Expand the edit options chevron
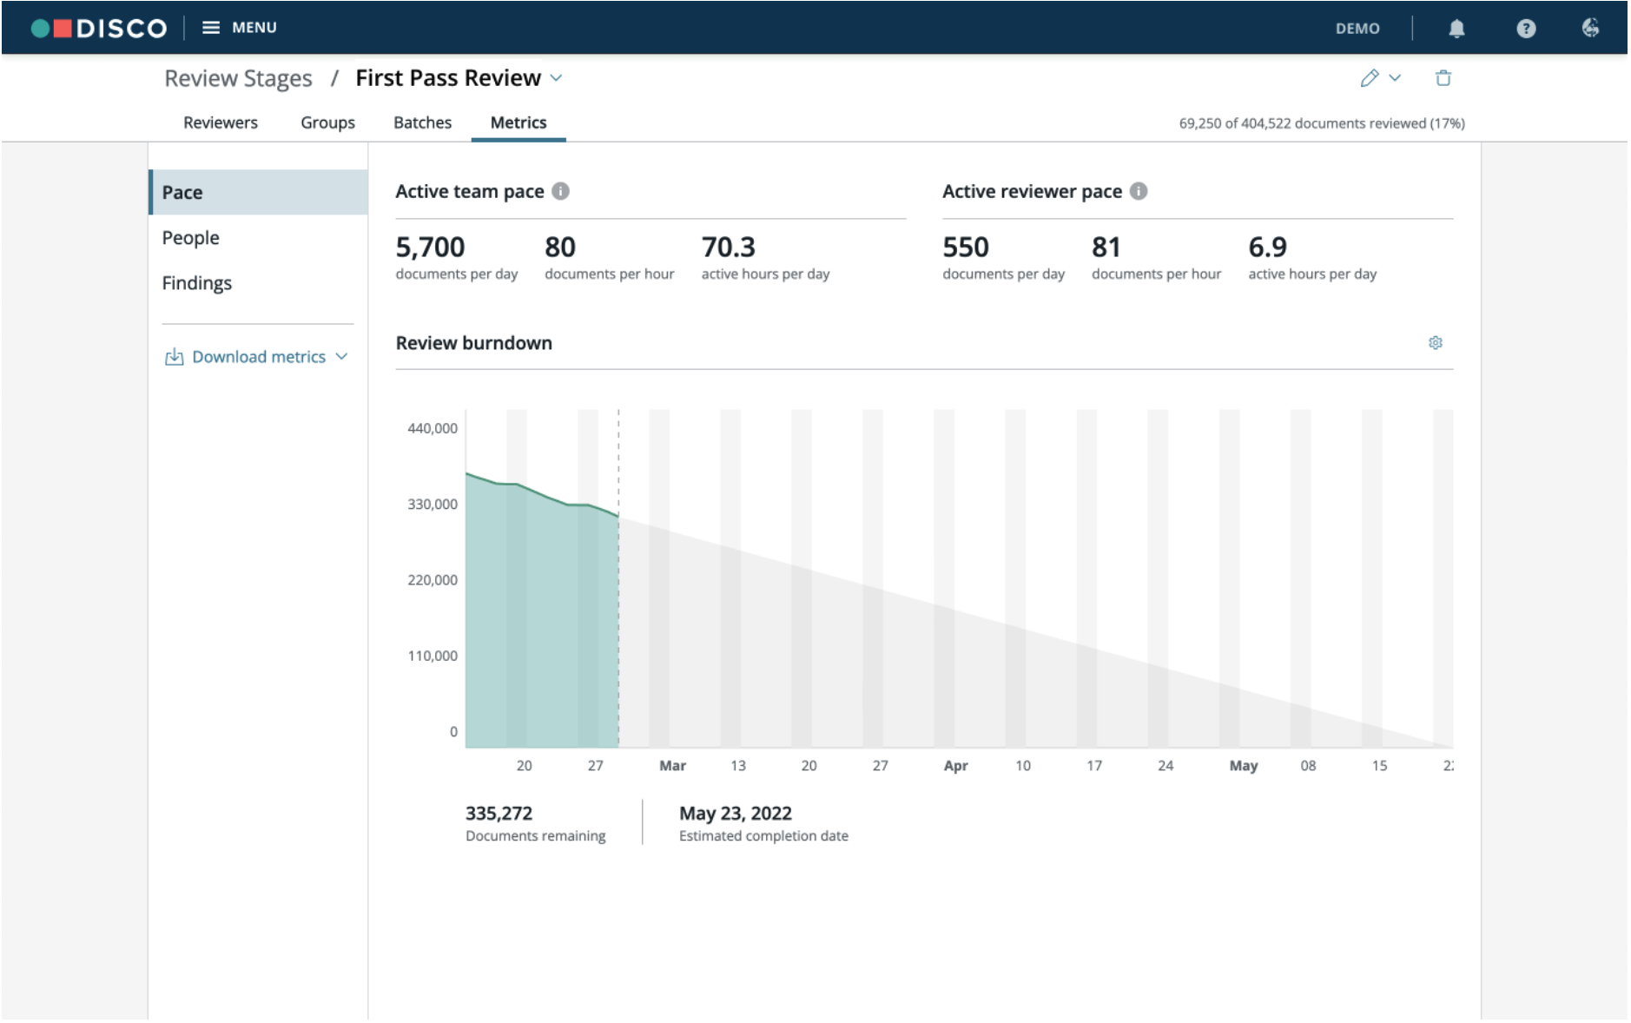The image size is (1631, 1023). 1395,78
